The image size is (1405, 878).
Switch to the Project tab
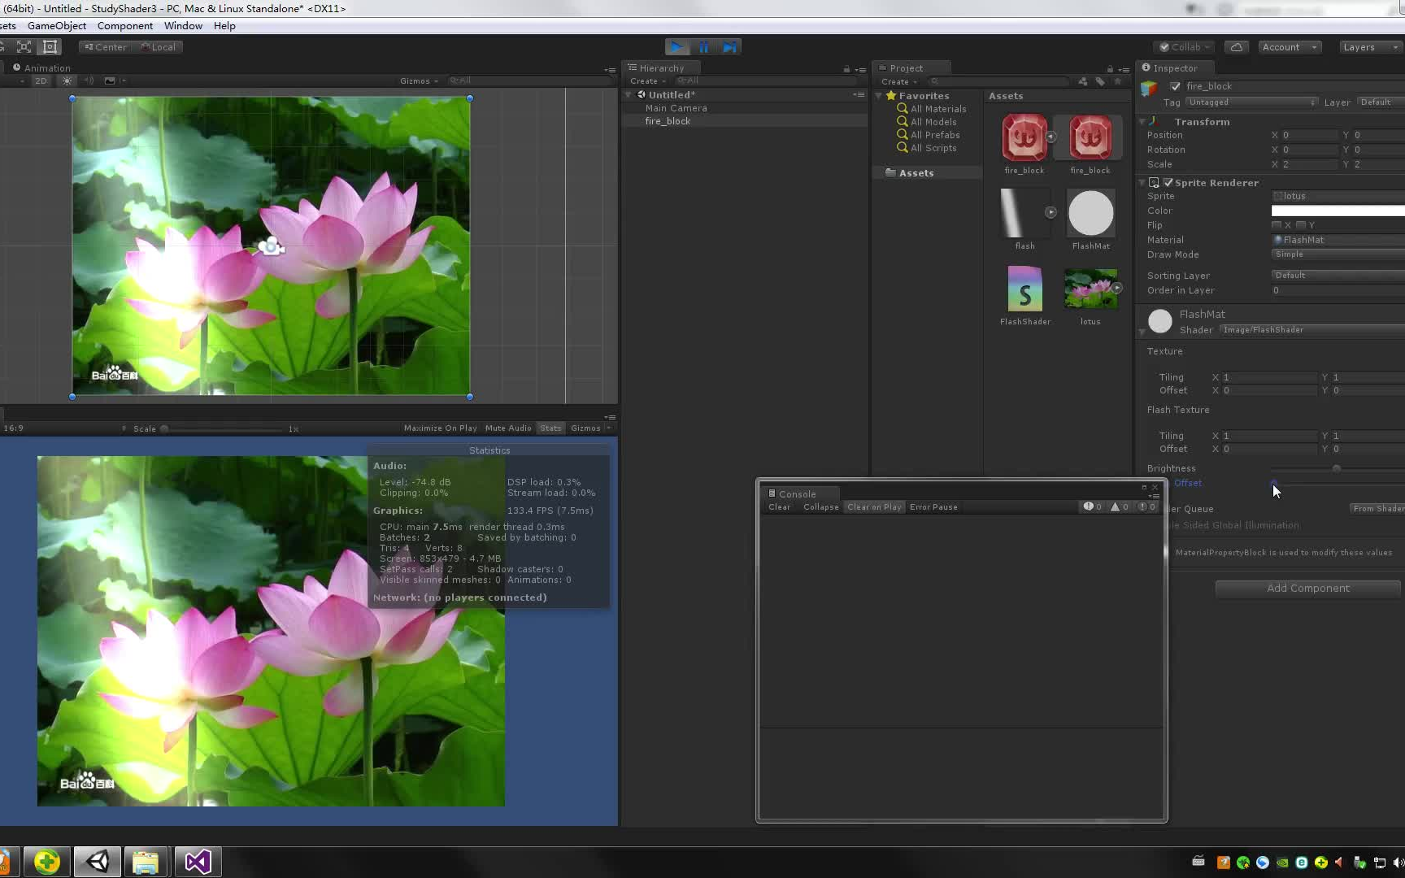[905, 67]
